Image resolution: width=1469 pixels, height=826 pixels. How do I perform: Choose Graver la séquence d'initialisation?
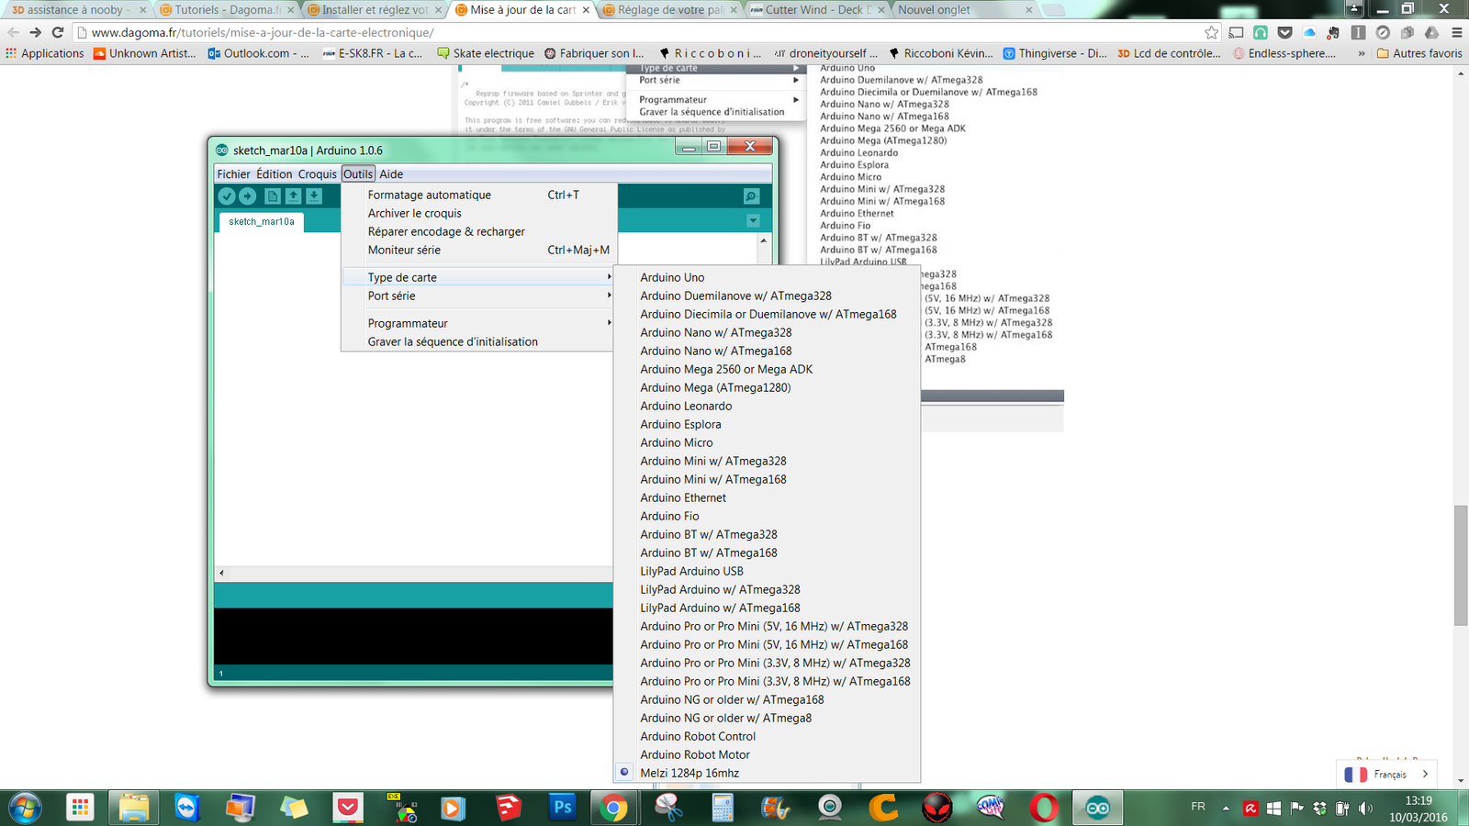[477, 341]
